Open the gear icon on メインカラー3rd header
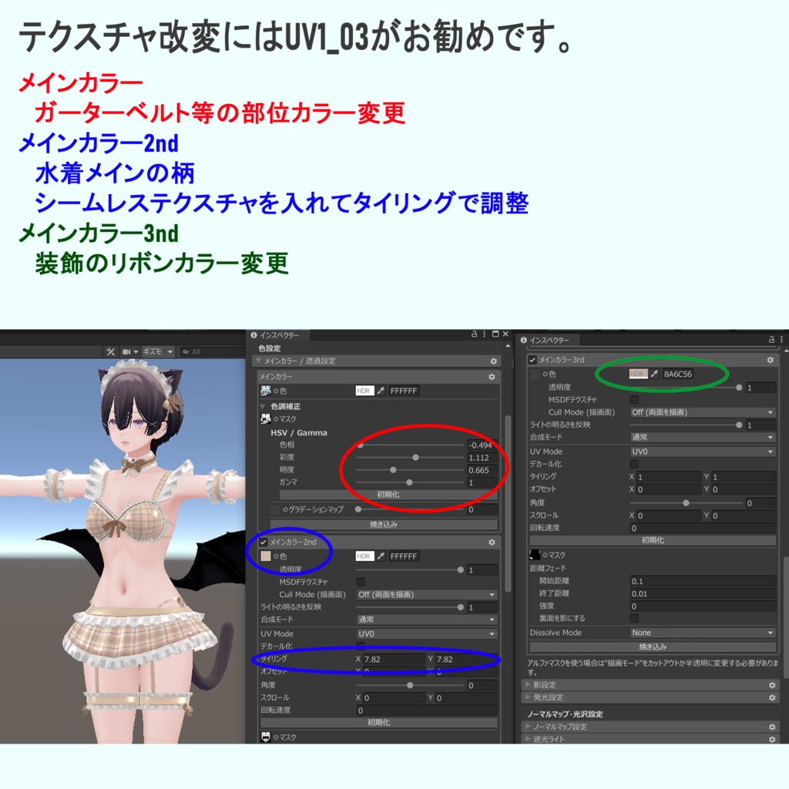The width and height of the screenshot is (789, 789). [771, 360]
